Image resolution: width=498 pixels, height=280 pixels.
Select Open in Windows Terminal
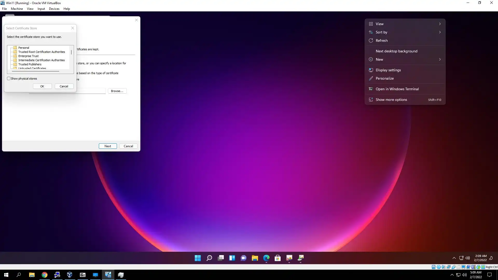coord(397,89)
